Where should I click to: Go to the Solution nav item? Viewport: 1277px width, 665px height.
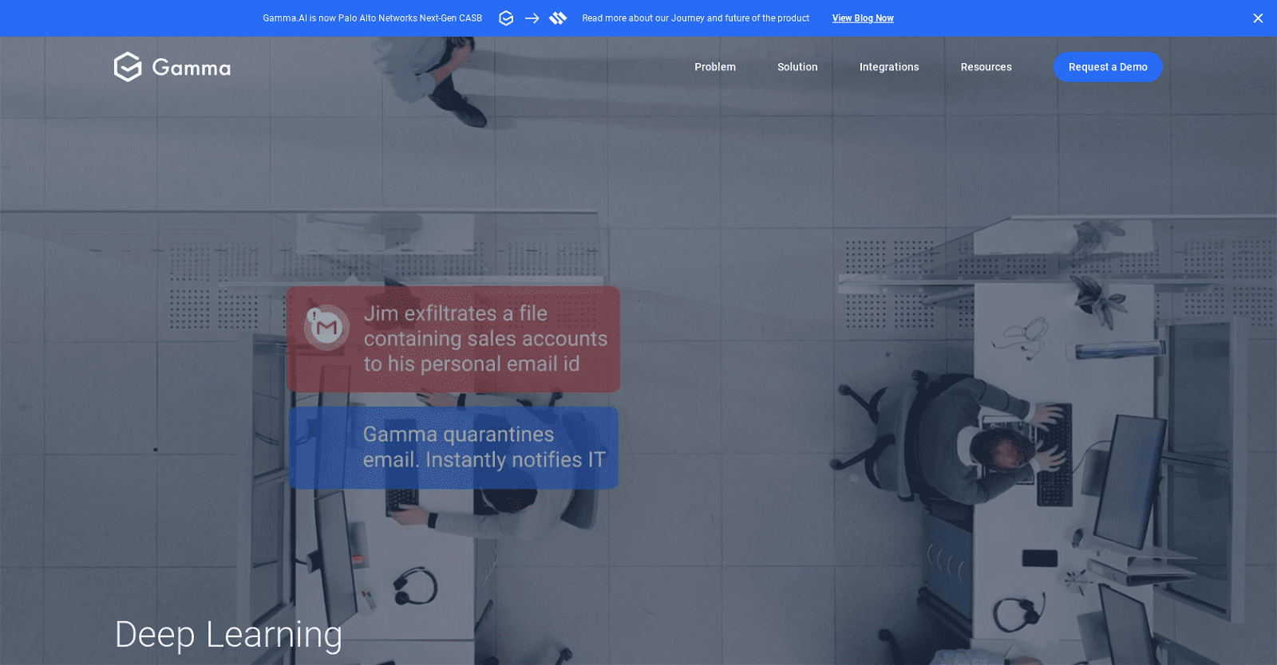[797, 67]
